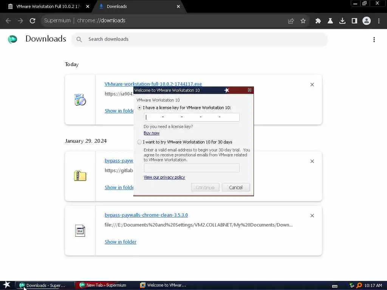This screenshot has width=387, height=290.
Task: Show gitlab bypass-payw download in folder
Action: pyautogui.click(x=119, y=187)
